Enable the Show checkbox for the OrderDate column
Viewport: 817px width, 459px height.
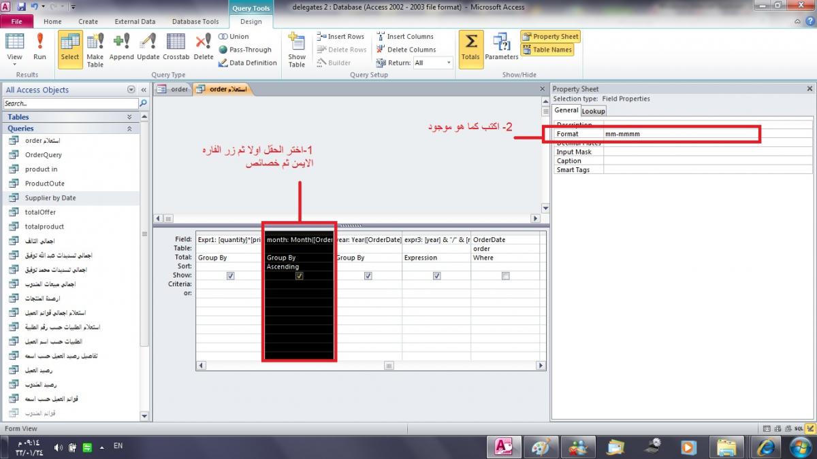(x=506, y=275)
